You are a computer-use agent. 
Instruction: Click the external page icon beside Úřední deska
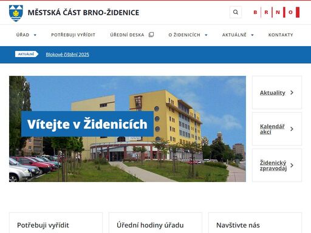[151, 35]
